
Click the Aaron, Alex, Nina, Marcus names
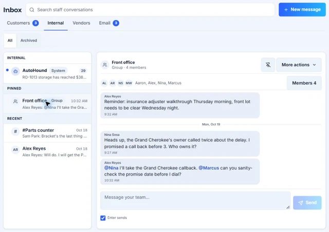(158, 83)
